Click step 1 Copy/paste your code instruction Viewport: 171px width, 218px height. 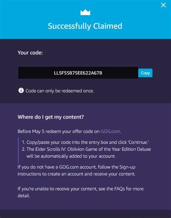(x=85, y=142)
